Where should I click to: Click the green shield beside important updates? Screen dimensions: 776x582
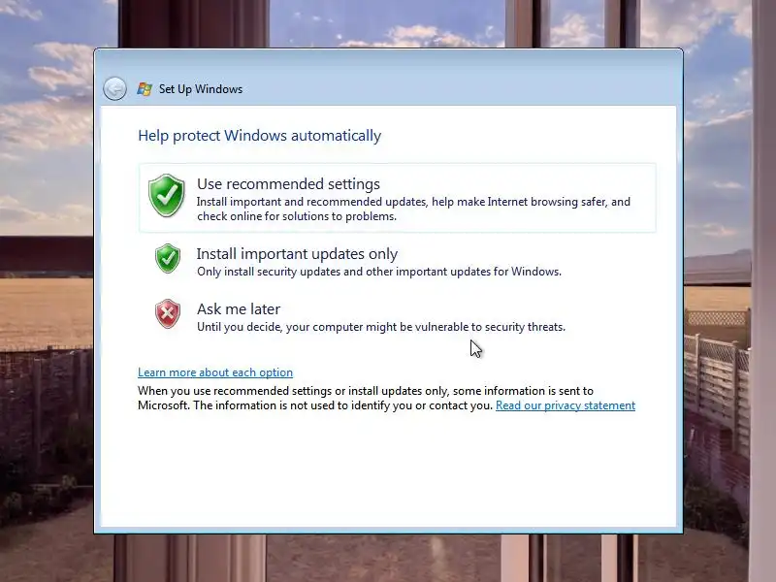tap(168, 258)
